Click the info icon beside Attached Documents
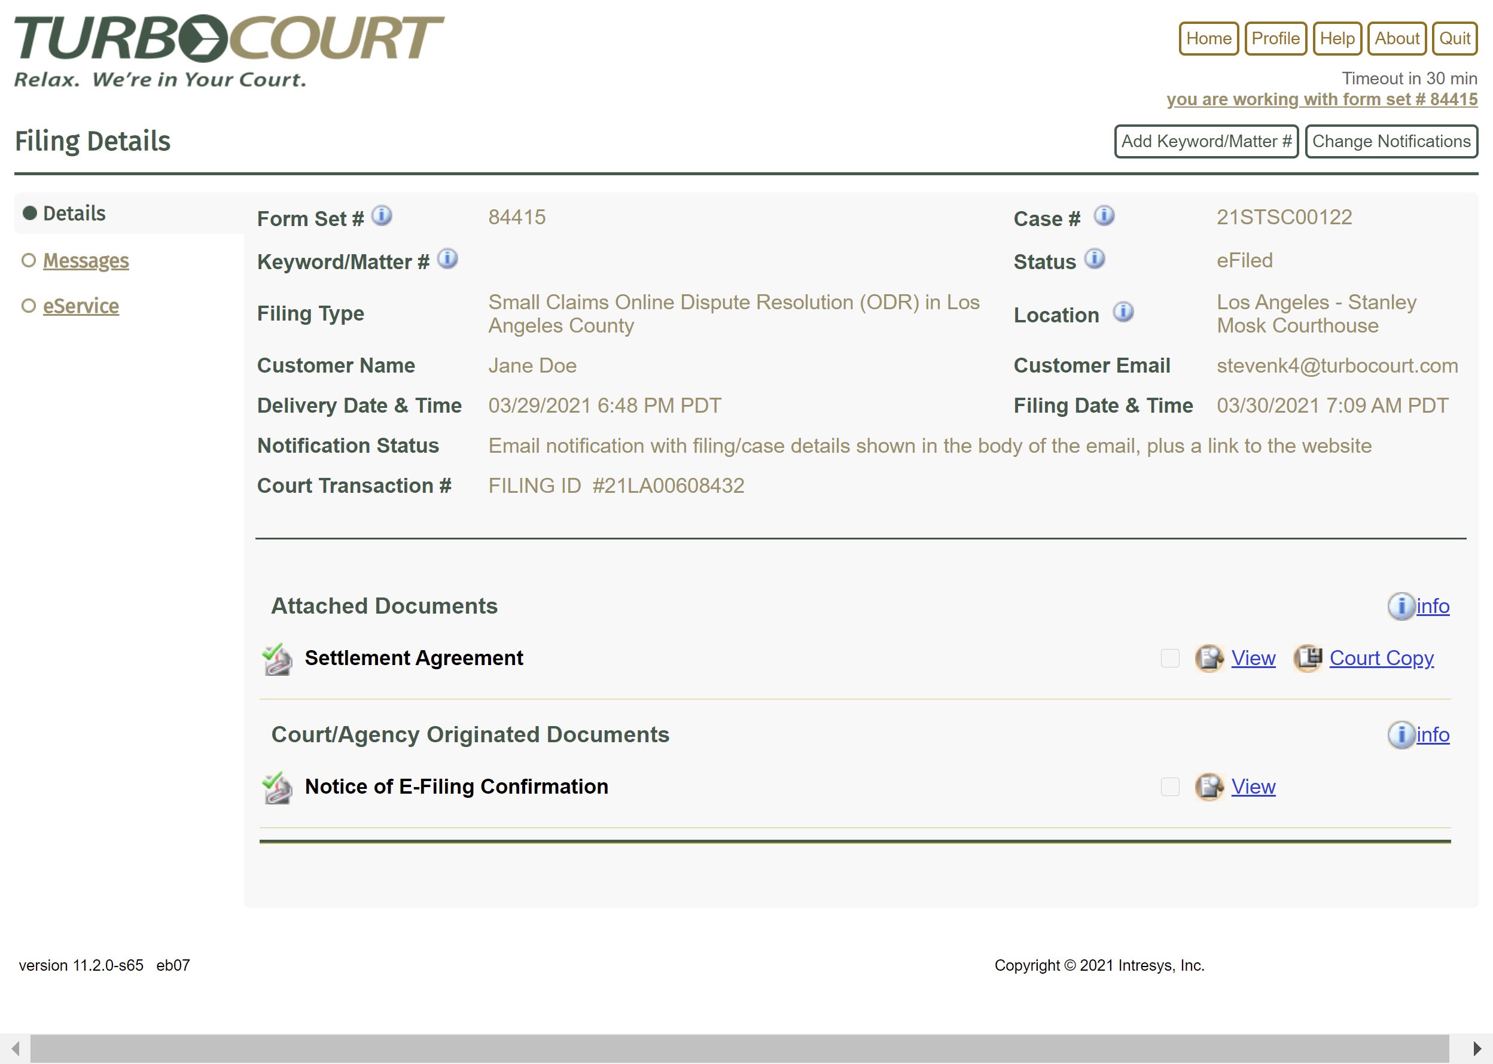The height and width of the screenshot is (1064, 1493). point(1401,606)
